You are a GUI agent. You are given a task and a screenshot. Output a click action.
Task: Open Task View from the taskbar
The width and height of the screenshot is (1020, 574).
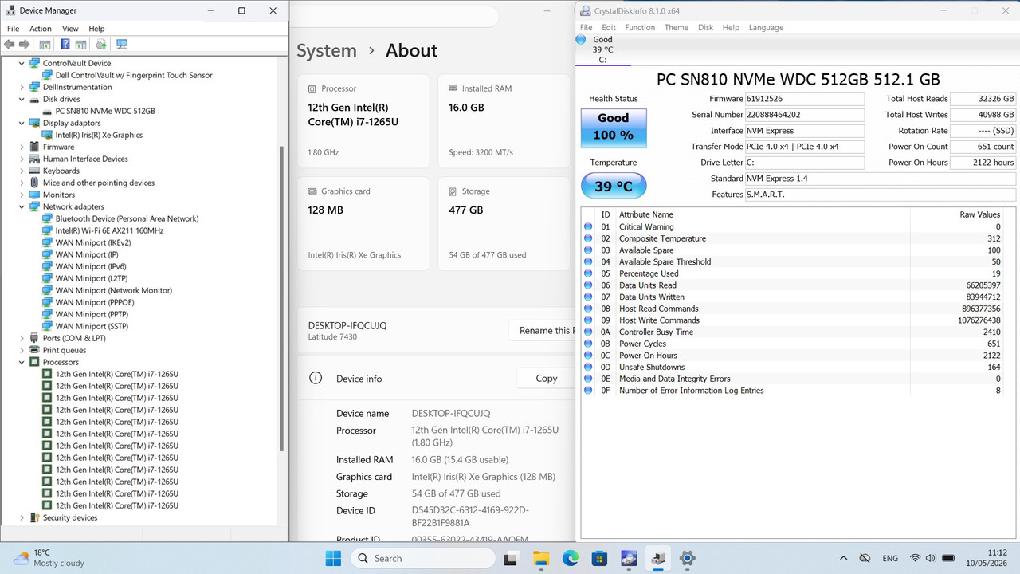point(513,558)
